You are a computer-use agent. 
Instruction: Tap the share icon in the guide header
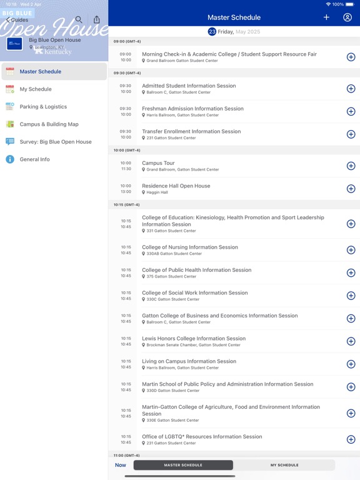coord(96,19)
